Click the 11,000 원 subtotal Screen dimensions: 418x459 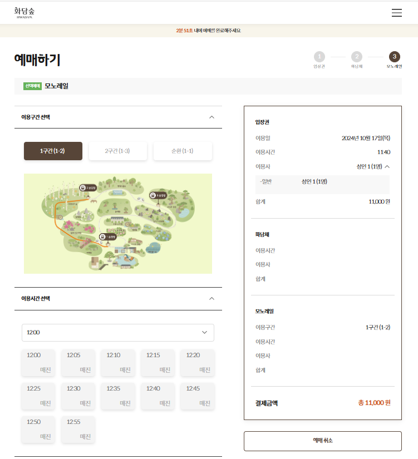click(380, 201)
